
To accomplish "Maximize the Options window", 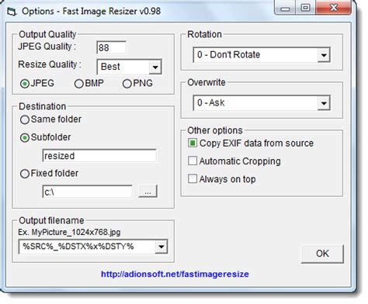I will 305,8.
